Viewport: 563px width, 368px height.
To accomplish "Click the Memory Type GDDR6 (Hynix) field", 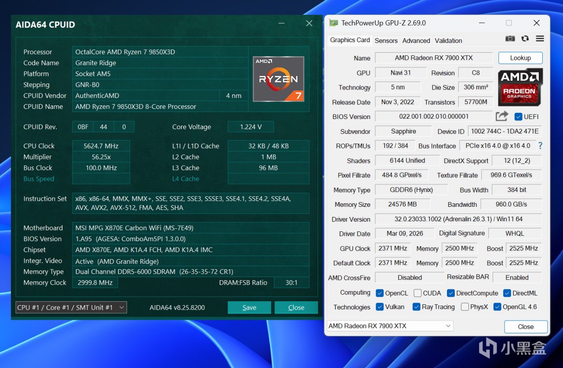I will click(x=411, y=190).
